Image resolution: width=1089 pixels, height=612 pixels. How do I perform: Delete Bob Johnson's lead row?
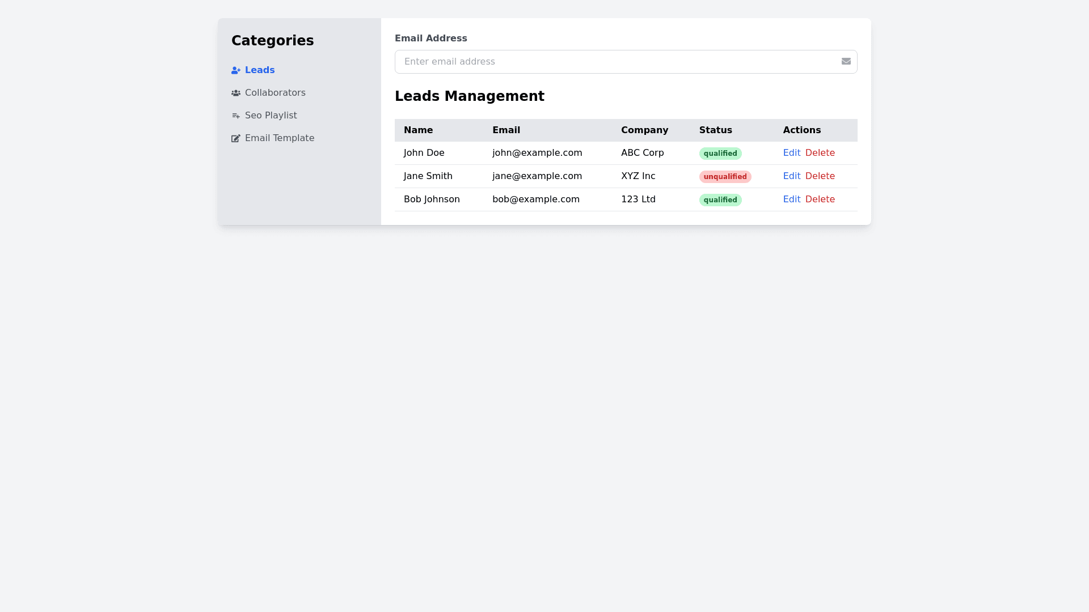pos(820,199)
